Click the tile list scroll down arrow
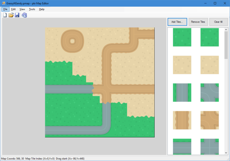The image size is (230, 161). (x=226, y=152)
